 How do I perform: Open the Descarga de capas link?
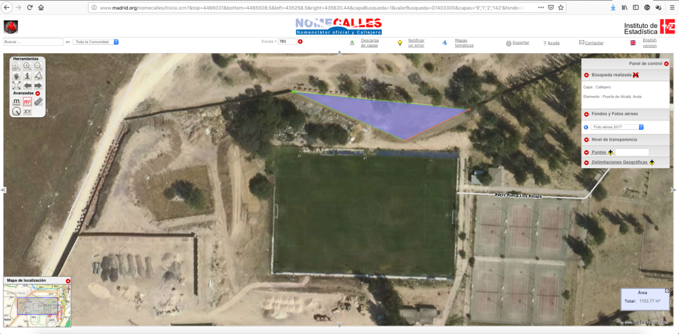pos(370,43)
